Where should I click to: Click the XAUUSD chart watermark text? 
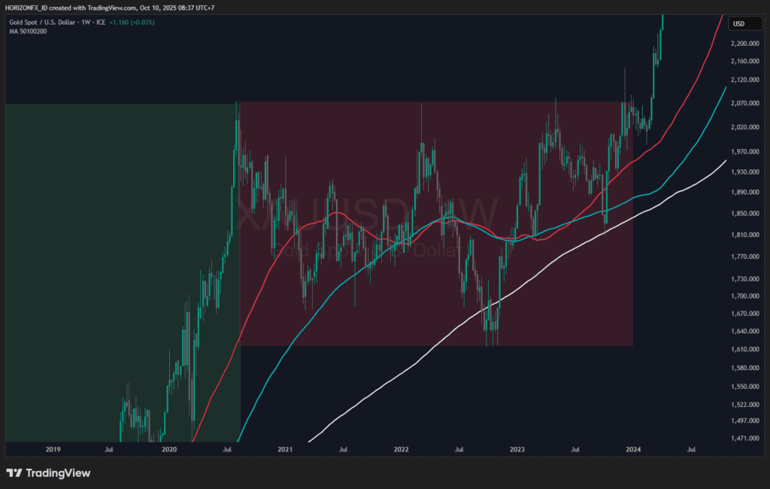pyautogui.click(x=367, y=214)
